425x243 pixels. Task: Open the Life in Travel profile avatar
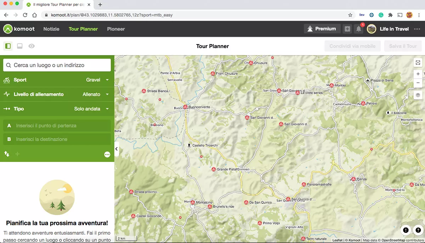(x=372, y=29)
